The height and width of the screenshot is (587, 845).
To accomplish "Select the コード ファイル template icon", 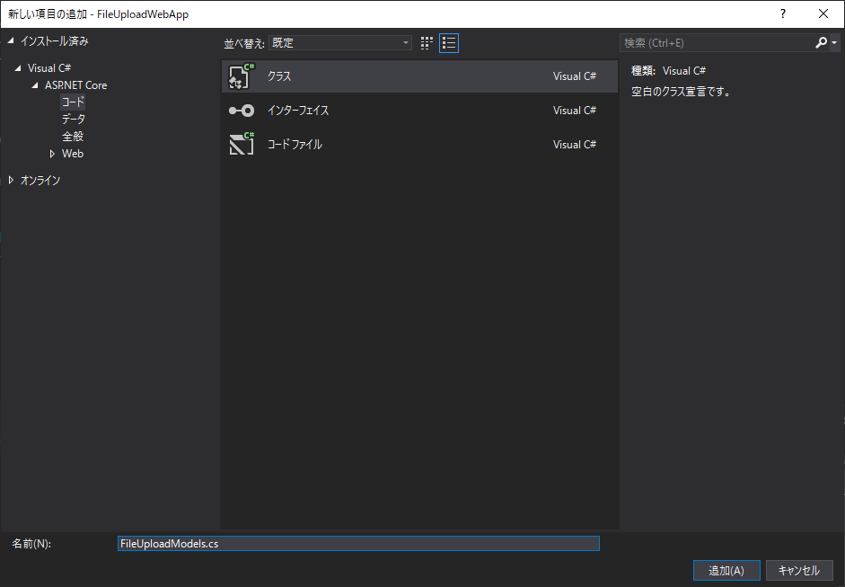I will (241, 144).
